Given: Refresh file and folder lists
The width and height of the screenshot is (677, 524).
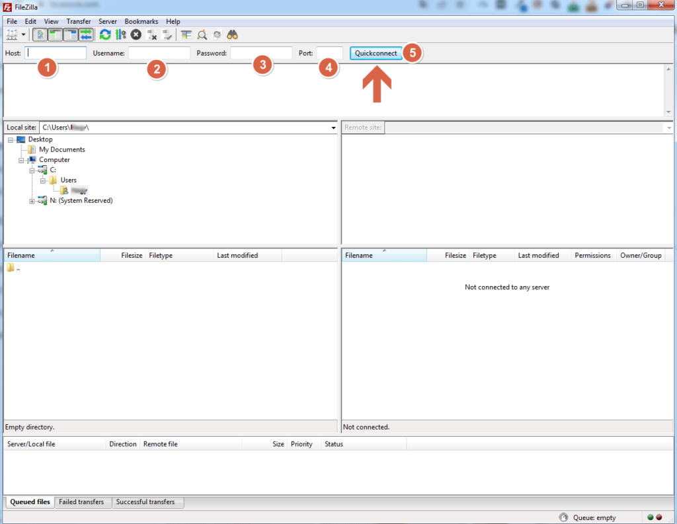Looking at the screenshot, I should (105, 34).
